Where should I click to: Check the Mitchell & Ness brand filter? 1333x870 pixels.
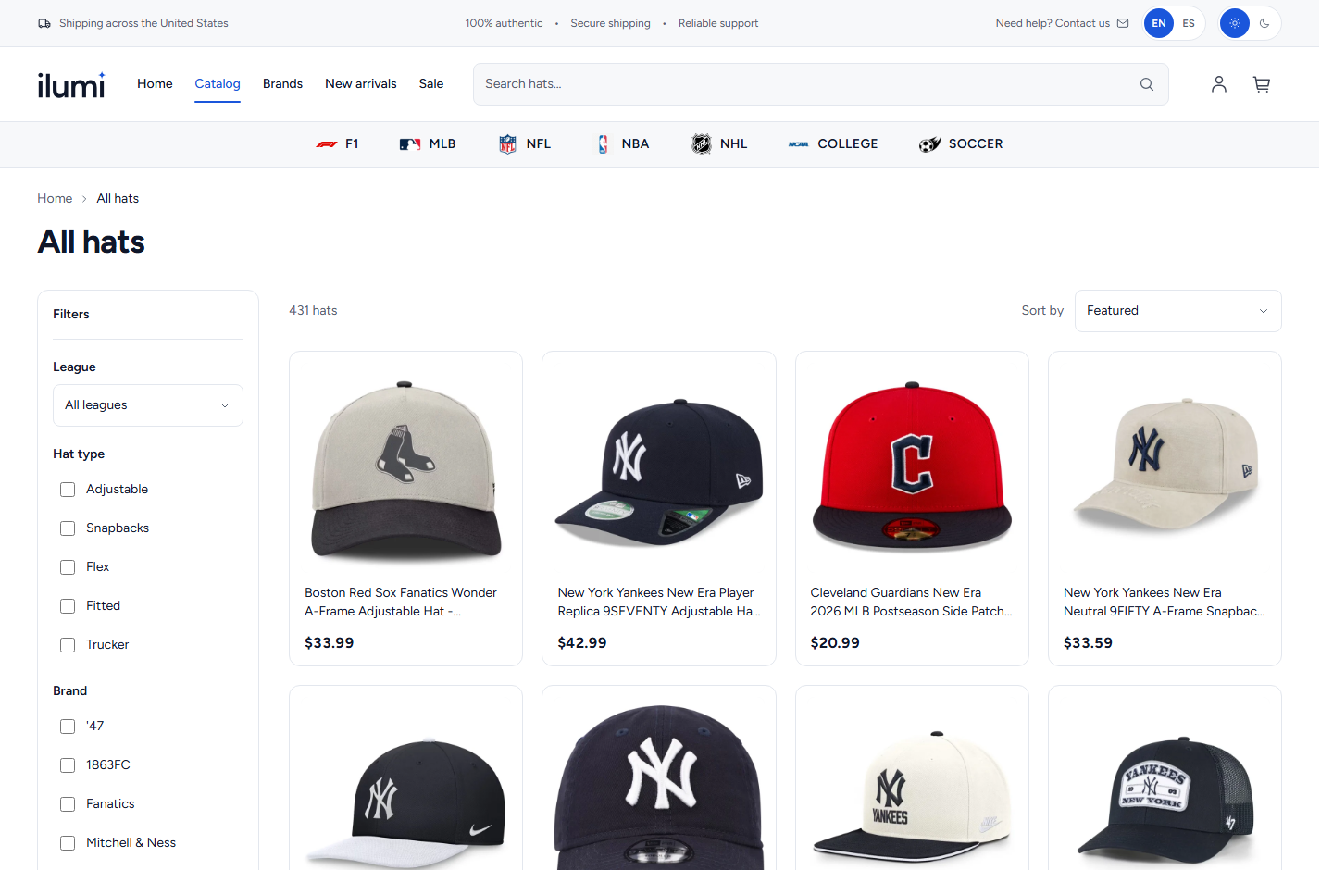coord(68,843)
